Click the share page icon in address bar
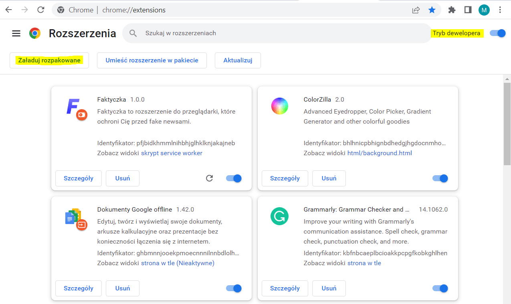The height and width of the screenshot is (304, 511). 416,10
